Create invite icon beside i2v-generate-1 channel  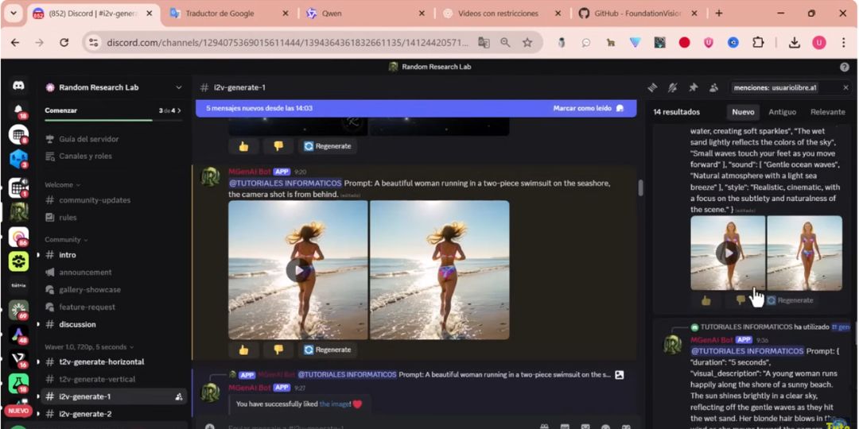tap(179, 396)
